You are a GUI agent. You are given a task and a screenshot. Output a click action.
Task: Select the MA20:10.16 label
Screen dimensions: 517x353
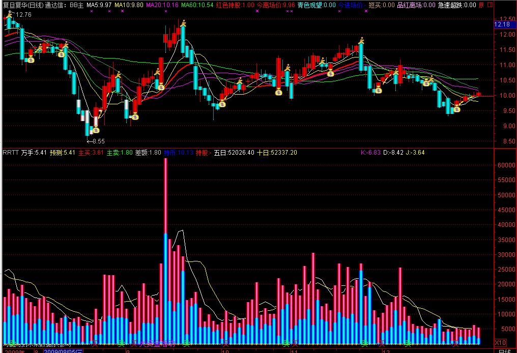click(162, 5)
